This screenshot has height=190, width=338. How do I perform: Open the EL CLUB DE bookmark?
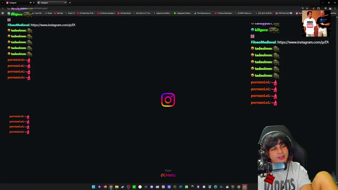point(264,13)
